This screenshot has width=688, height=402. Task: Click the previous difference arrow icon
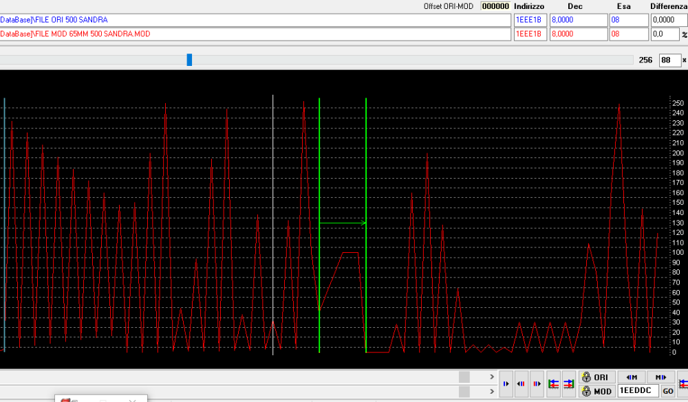click(x=521, y=384)
